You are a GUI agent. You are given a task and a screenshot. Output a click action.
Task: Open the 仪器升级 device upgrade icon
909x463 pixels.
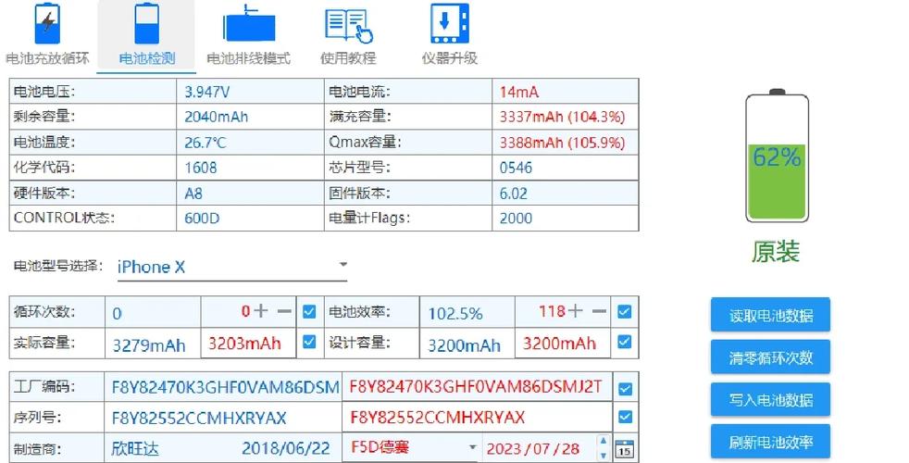[449, 24]
